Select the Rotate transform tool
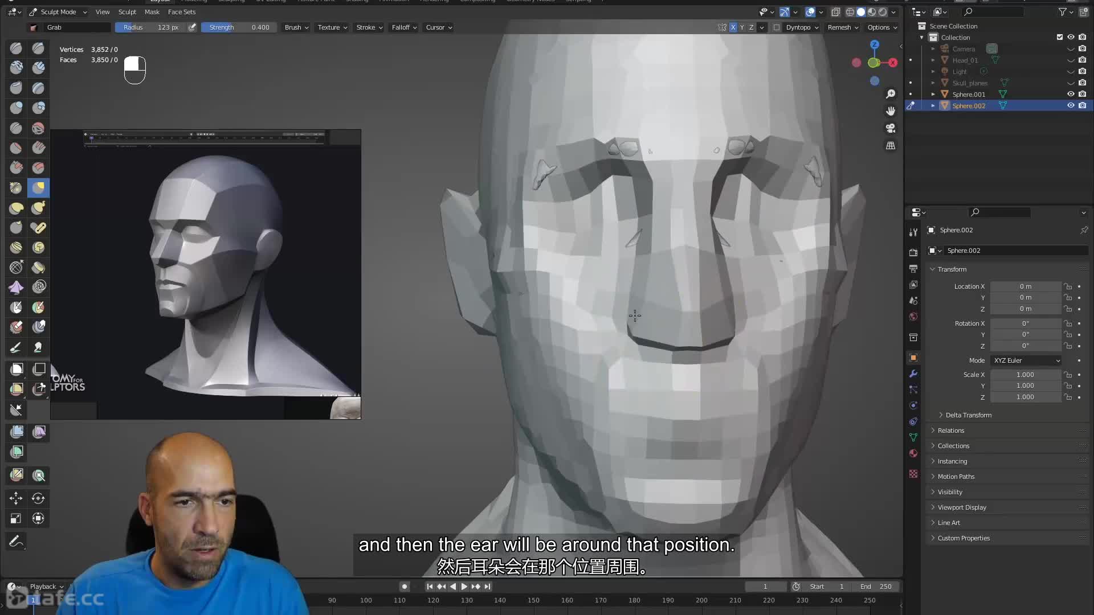The width and height of the screenshot is (1094, 615). pos(38,498)
